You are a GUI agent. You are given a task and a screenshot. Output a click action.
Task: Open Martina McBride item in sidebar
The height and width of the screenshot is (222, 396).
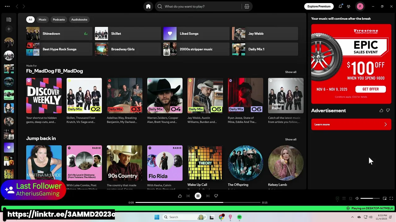[x=9, y=108]
